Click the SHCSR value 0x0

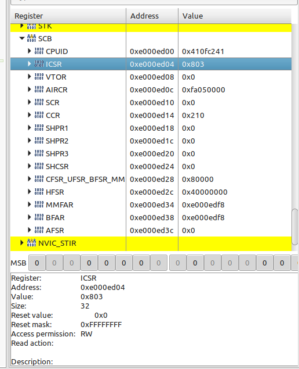click(x=188, y=166)
